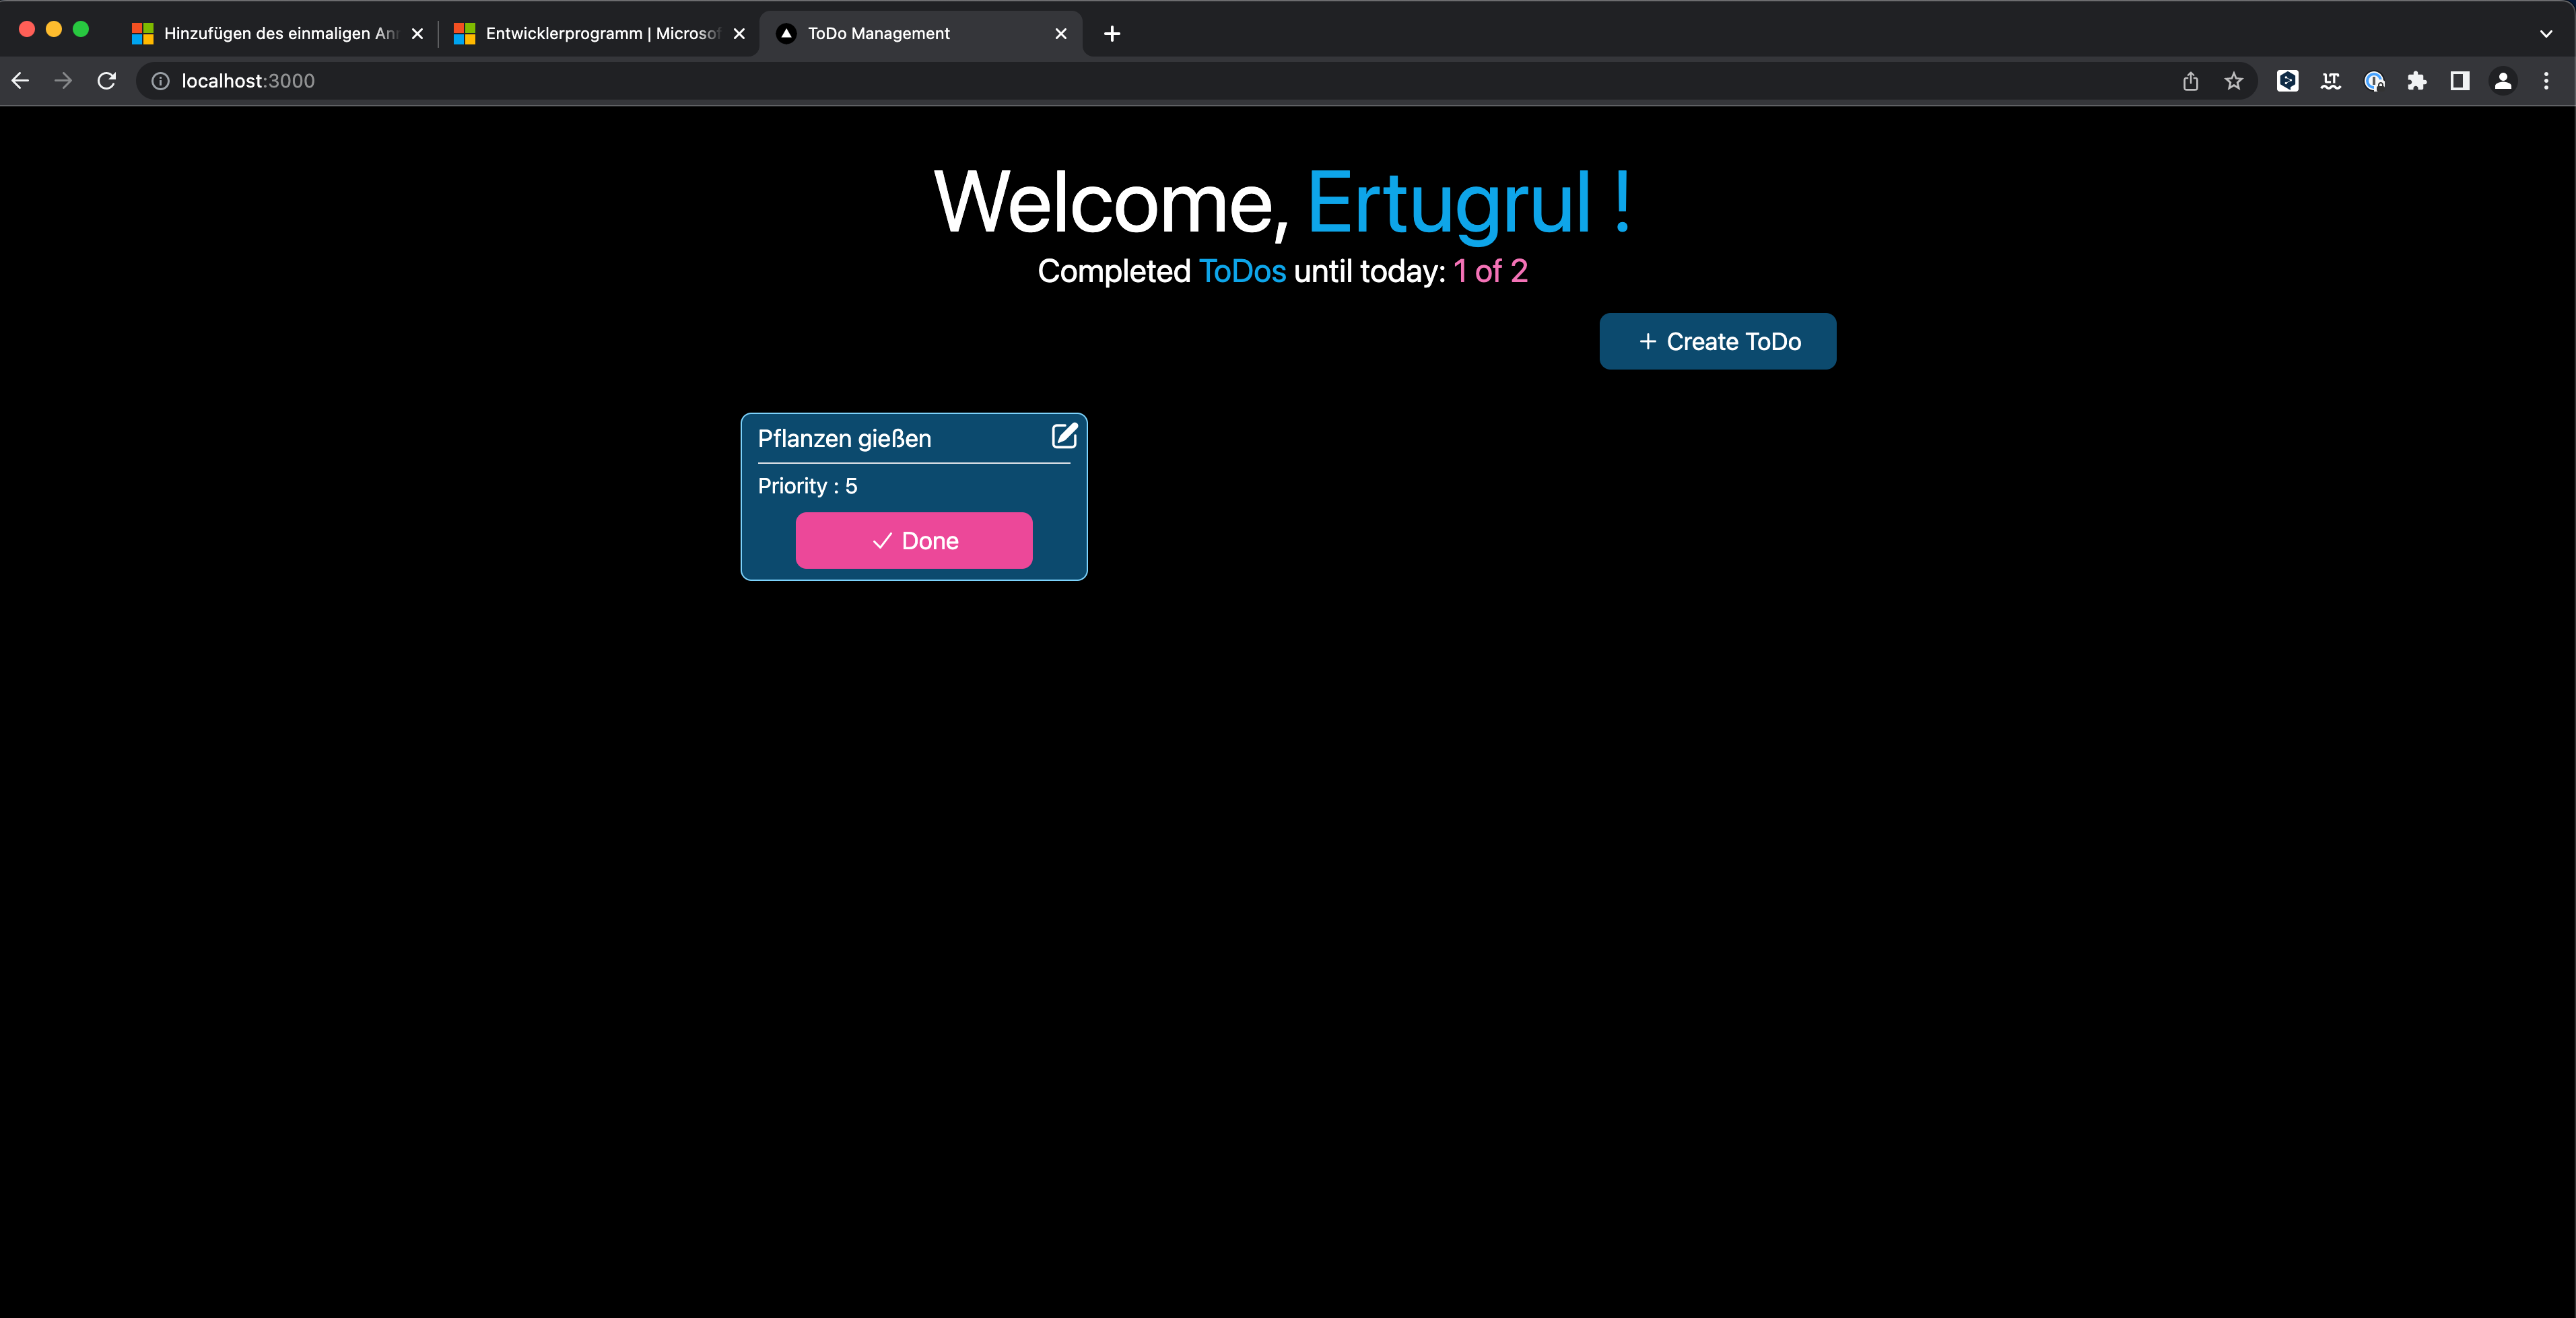Viewport: 2576px width, 1318px height.
Task: Open Chrome's side panel
Action: click(2459, 81)
